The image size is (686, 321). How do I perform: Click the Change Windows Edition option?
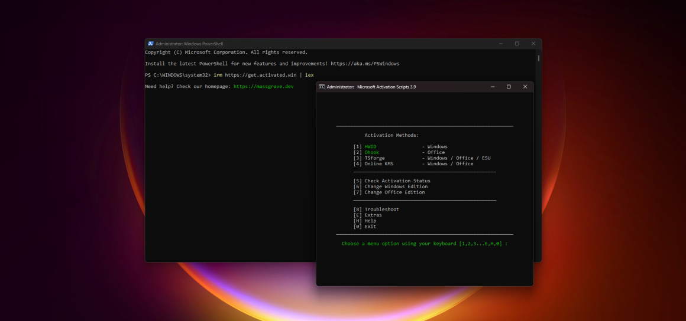(x=396, y=186)
